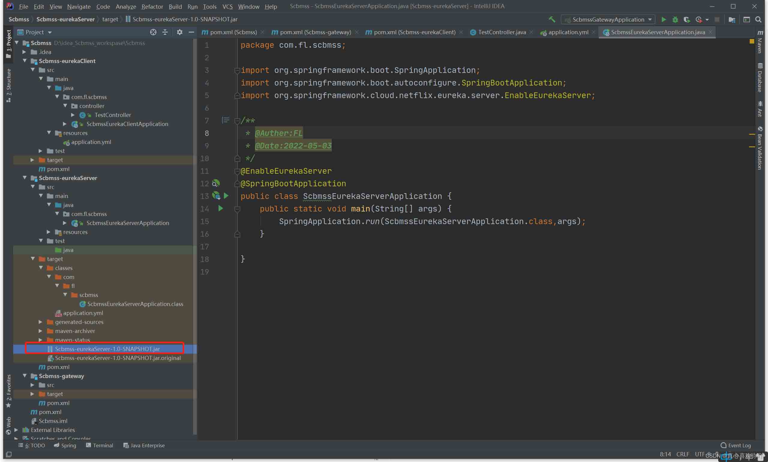Run with coverage icon in toolbar

point(686,19)
